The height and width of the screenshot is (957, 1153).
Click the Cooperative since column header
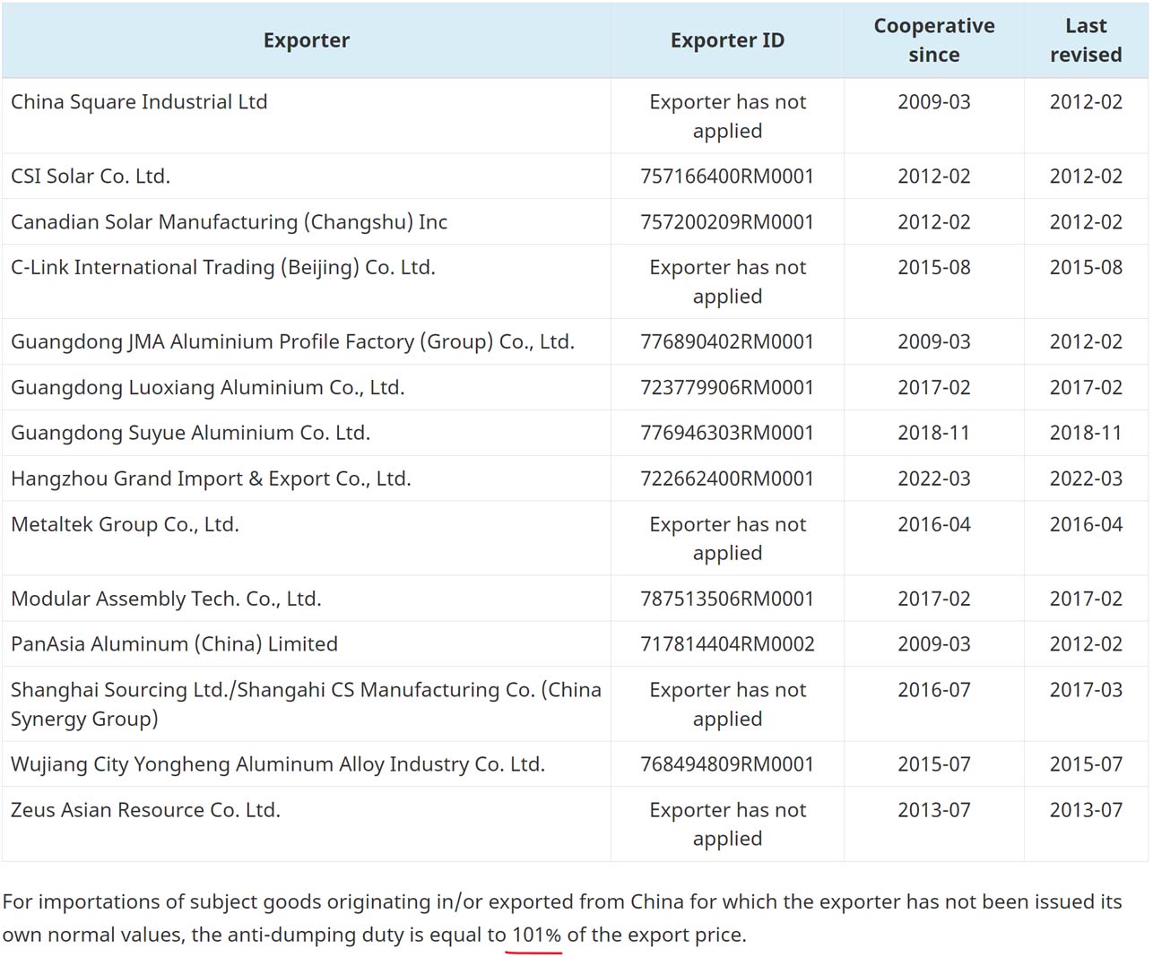(x=934, y=40)
